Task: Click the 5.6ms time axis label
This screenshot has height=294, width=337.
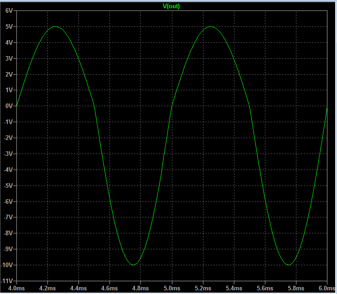Action: pos(265,288)
